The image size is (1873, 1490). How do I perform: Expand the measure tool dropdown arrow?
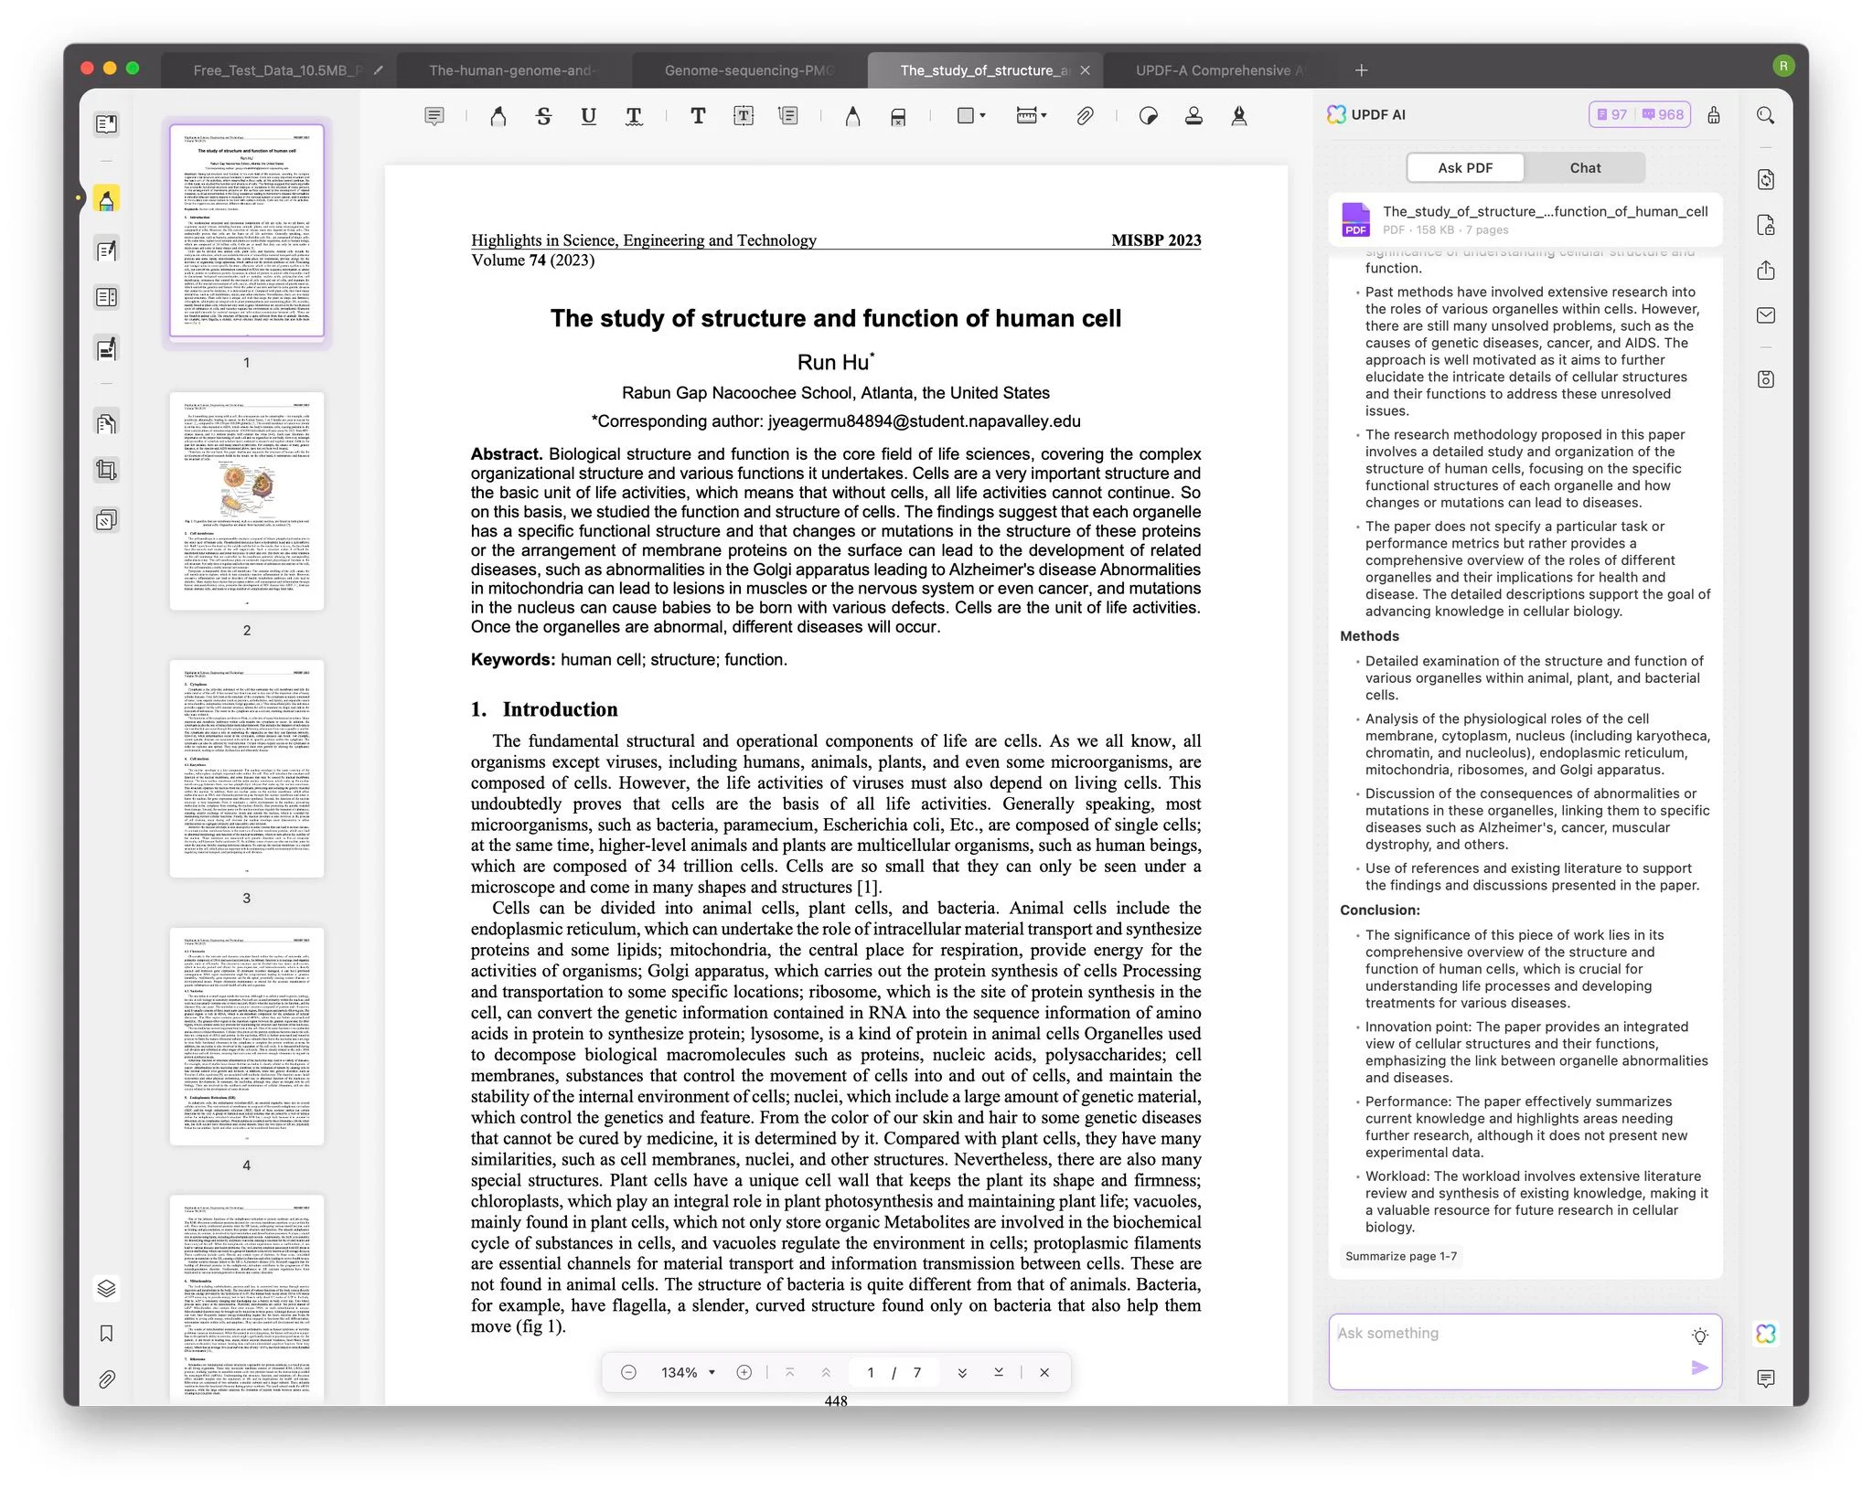pos(1044,116)
